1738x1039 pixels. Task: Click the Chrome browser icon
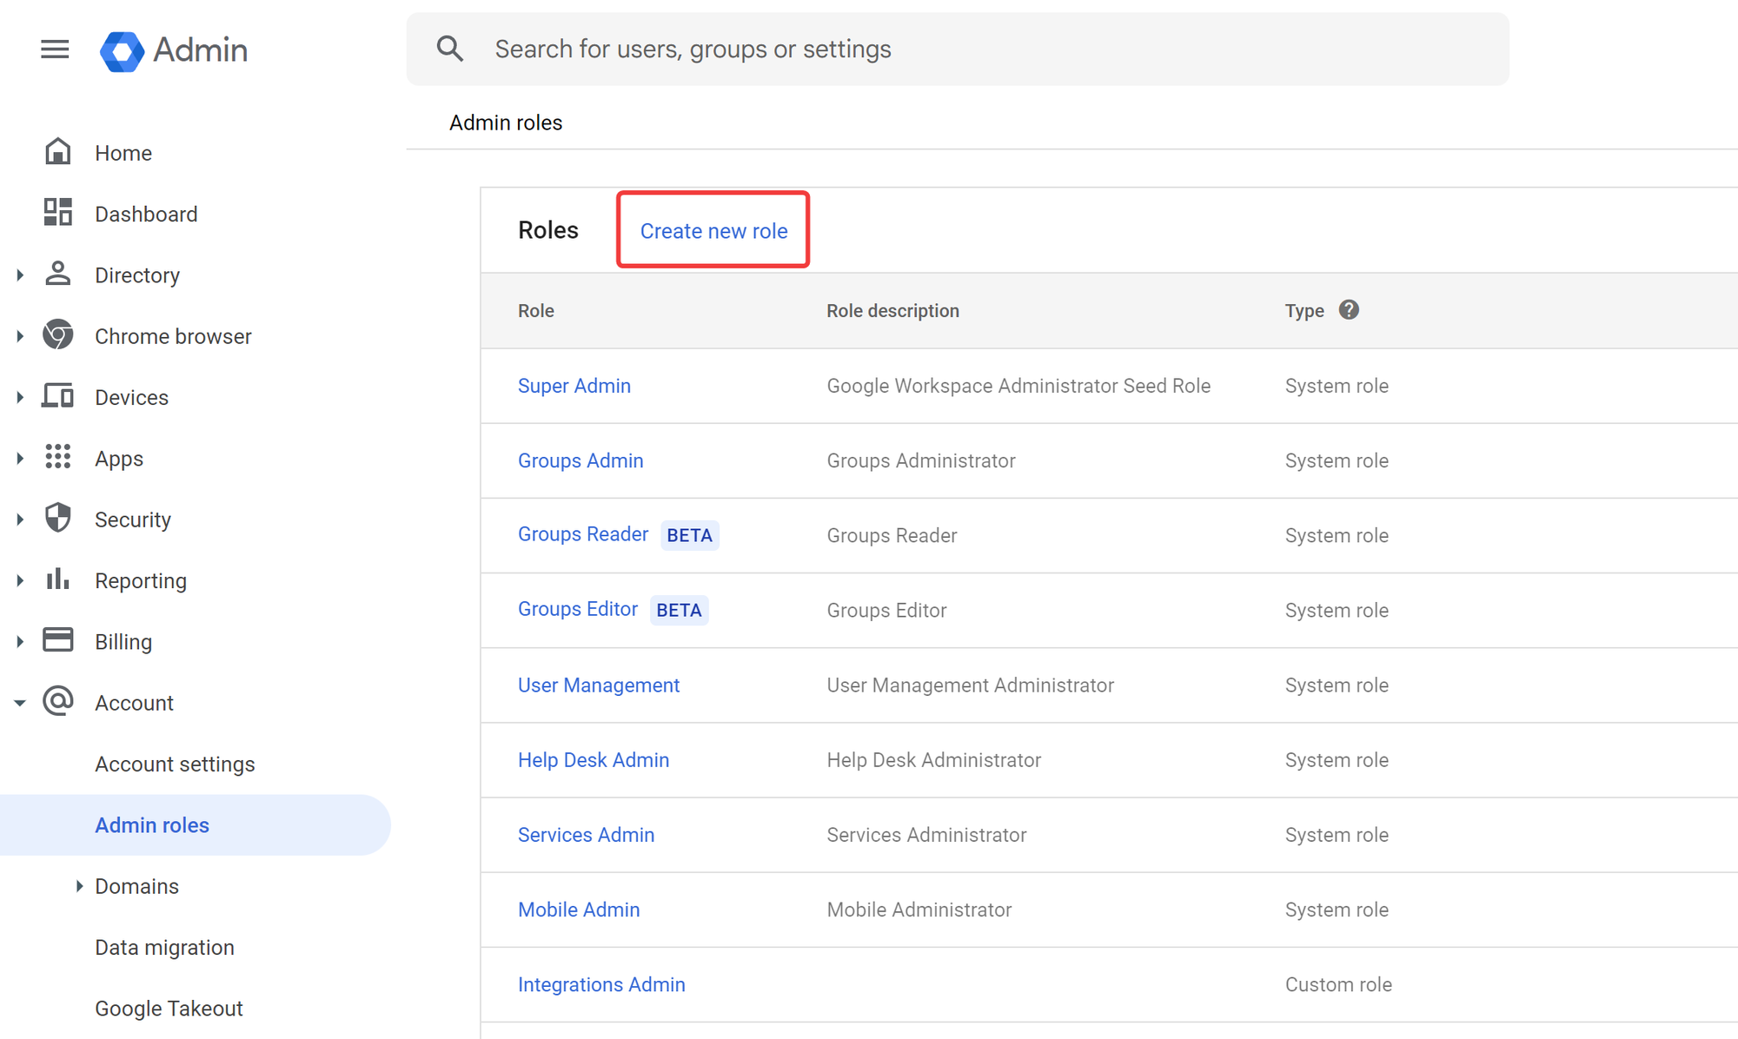[x=57, y=335]
